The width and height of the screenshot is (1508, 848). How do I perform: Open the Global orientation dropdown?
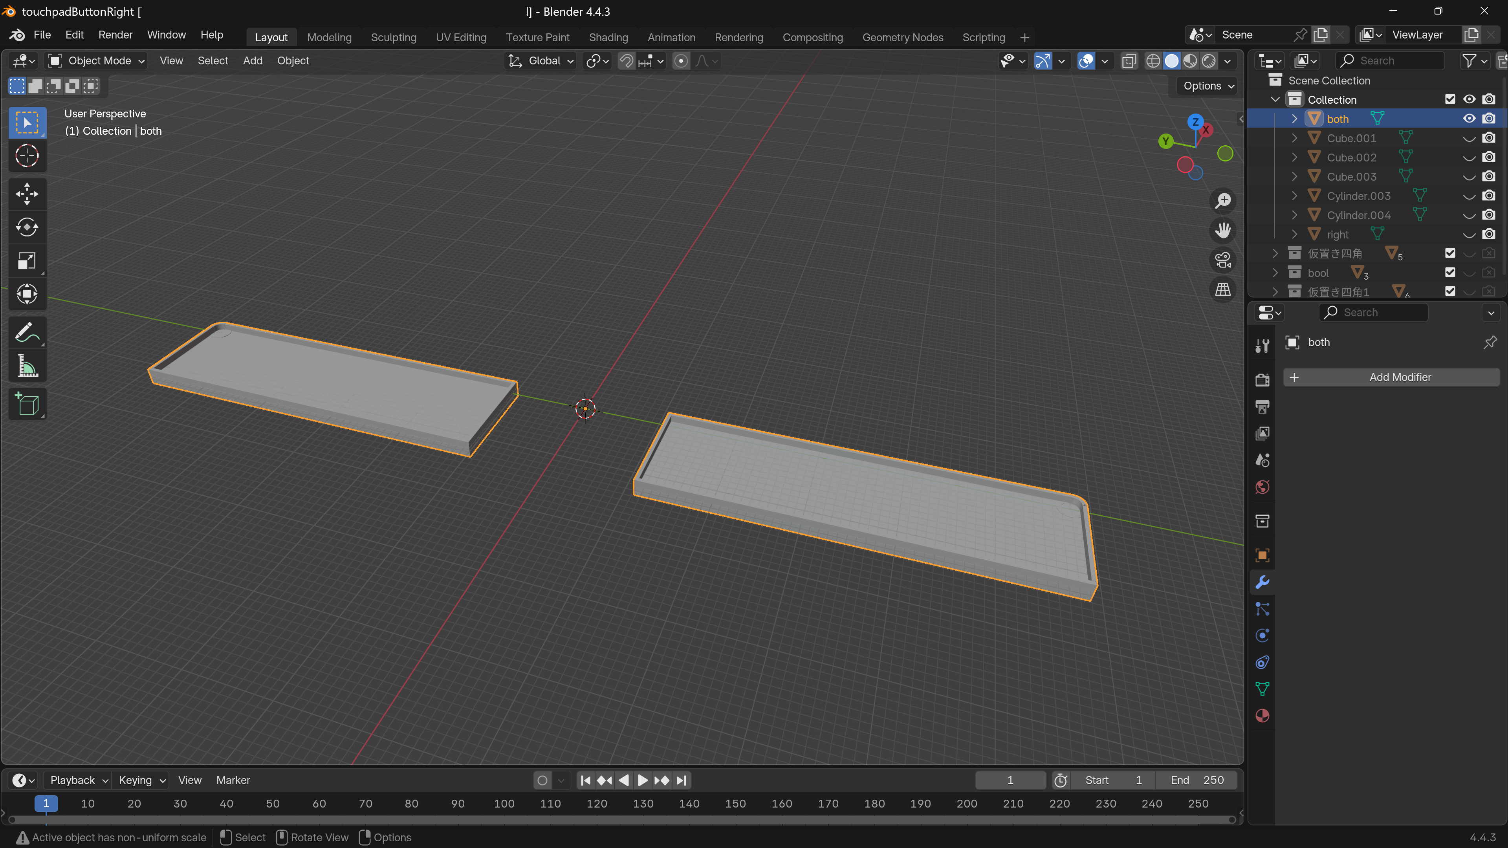pos(541,61)
